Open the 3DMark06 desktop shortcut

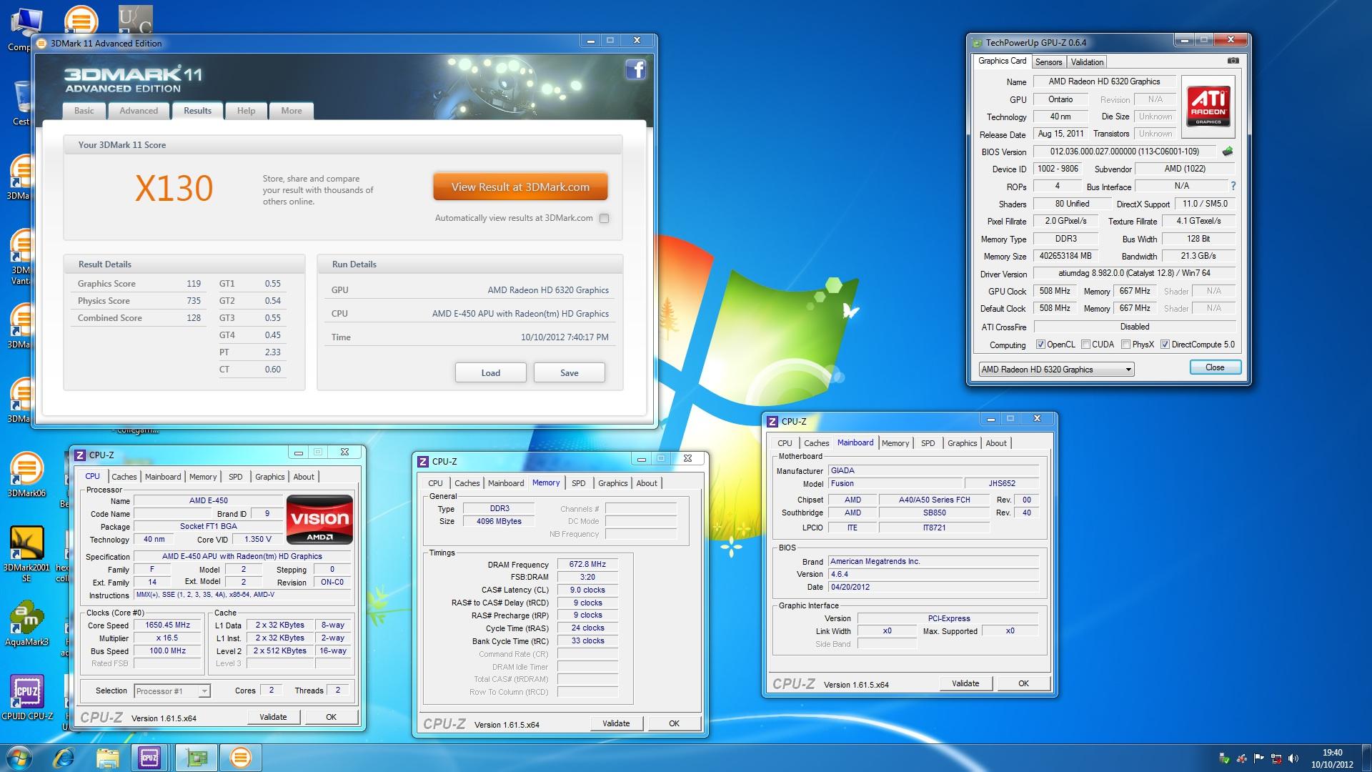click(26, 475)
